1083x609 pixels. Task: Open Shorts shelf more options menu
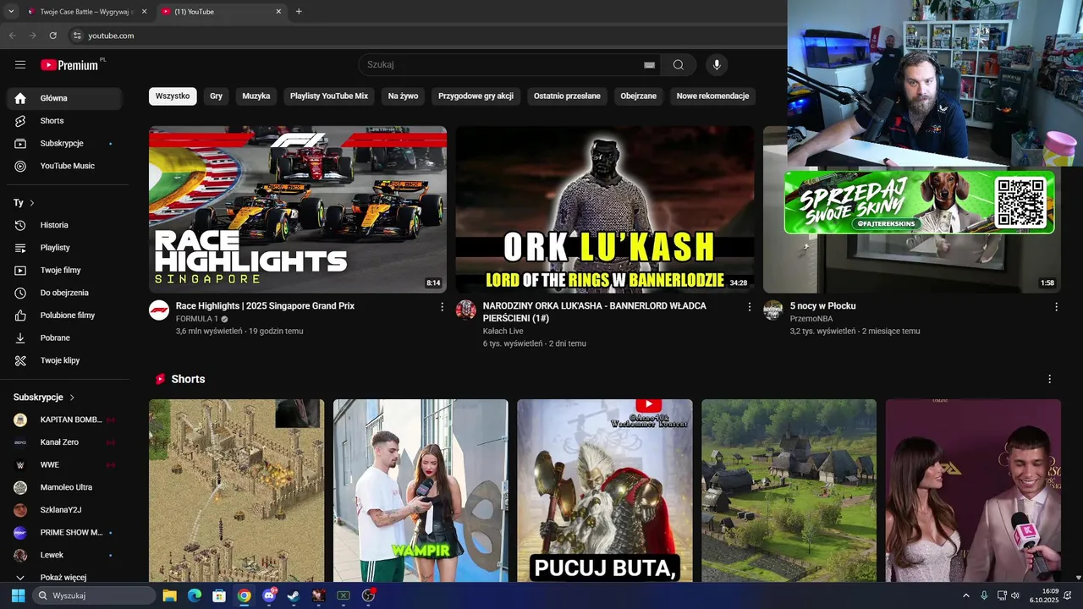point(1050,379)
